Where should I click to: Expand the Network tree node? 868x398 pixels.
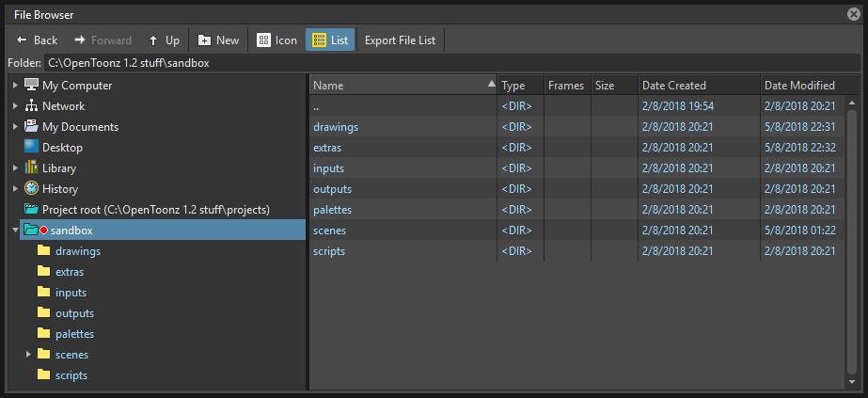coord(15,105)
